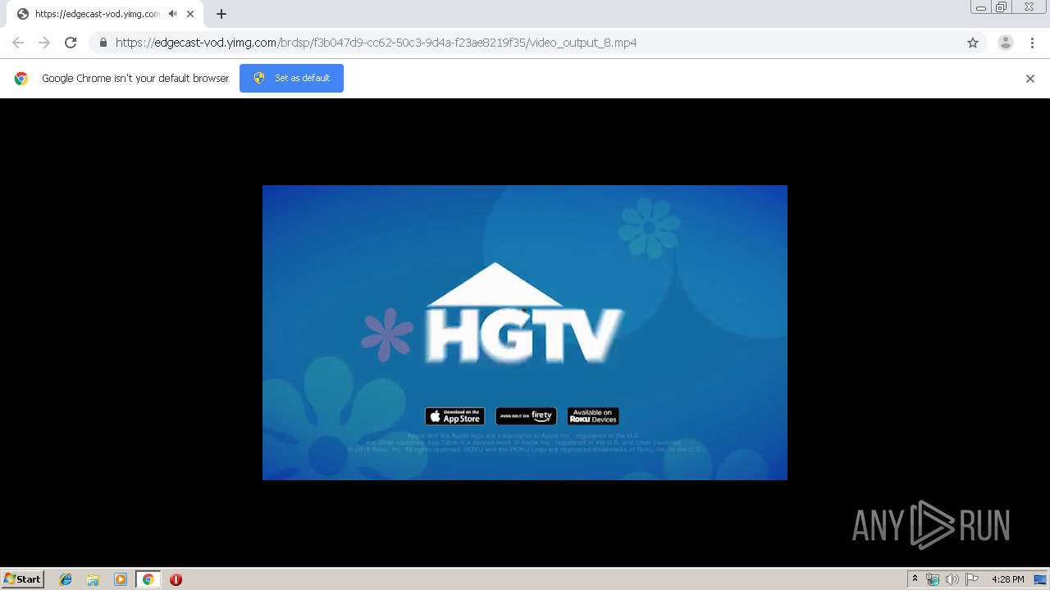This screenshot has height=590, width=1050.
Task: Open the Windows Start menu
Action: point(23,579)
